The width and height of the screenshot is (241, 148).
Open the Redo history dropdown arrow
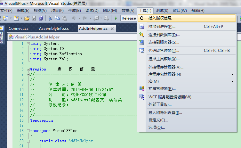pos(91,19)
